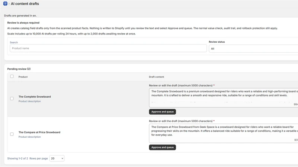
Task: Approve and queue The Complete Snowboard draft
Action: click(x=162, y=112)
